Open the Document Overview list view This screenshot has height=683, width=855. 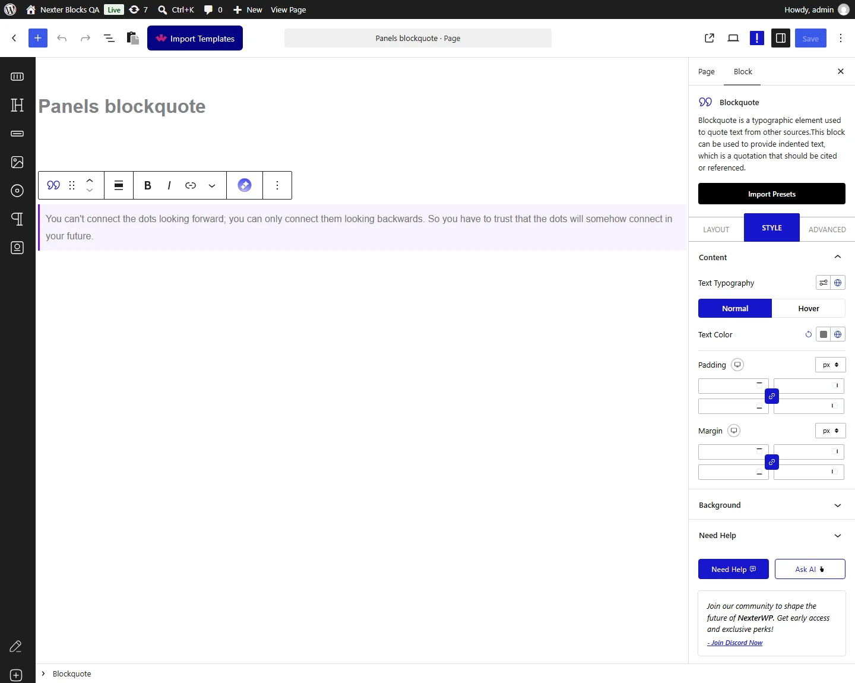109,38
